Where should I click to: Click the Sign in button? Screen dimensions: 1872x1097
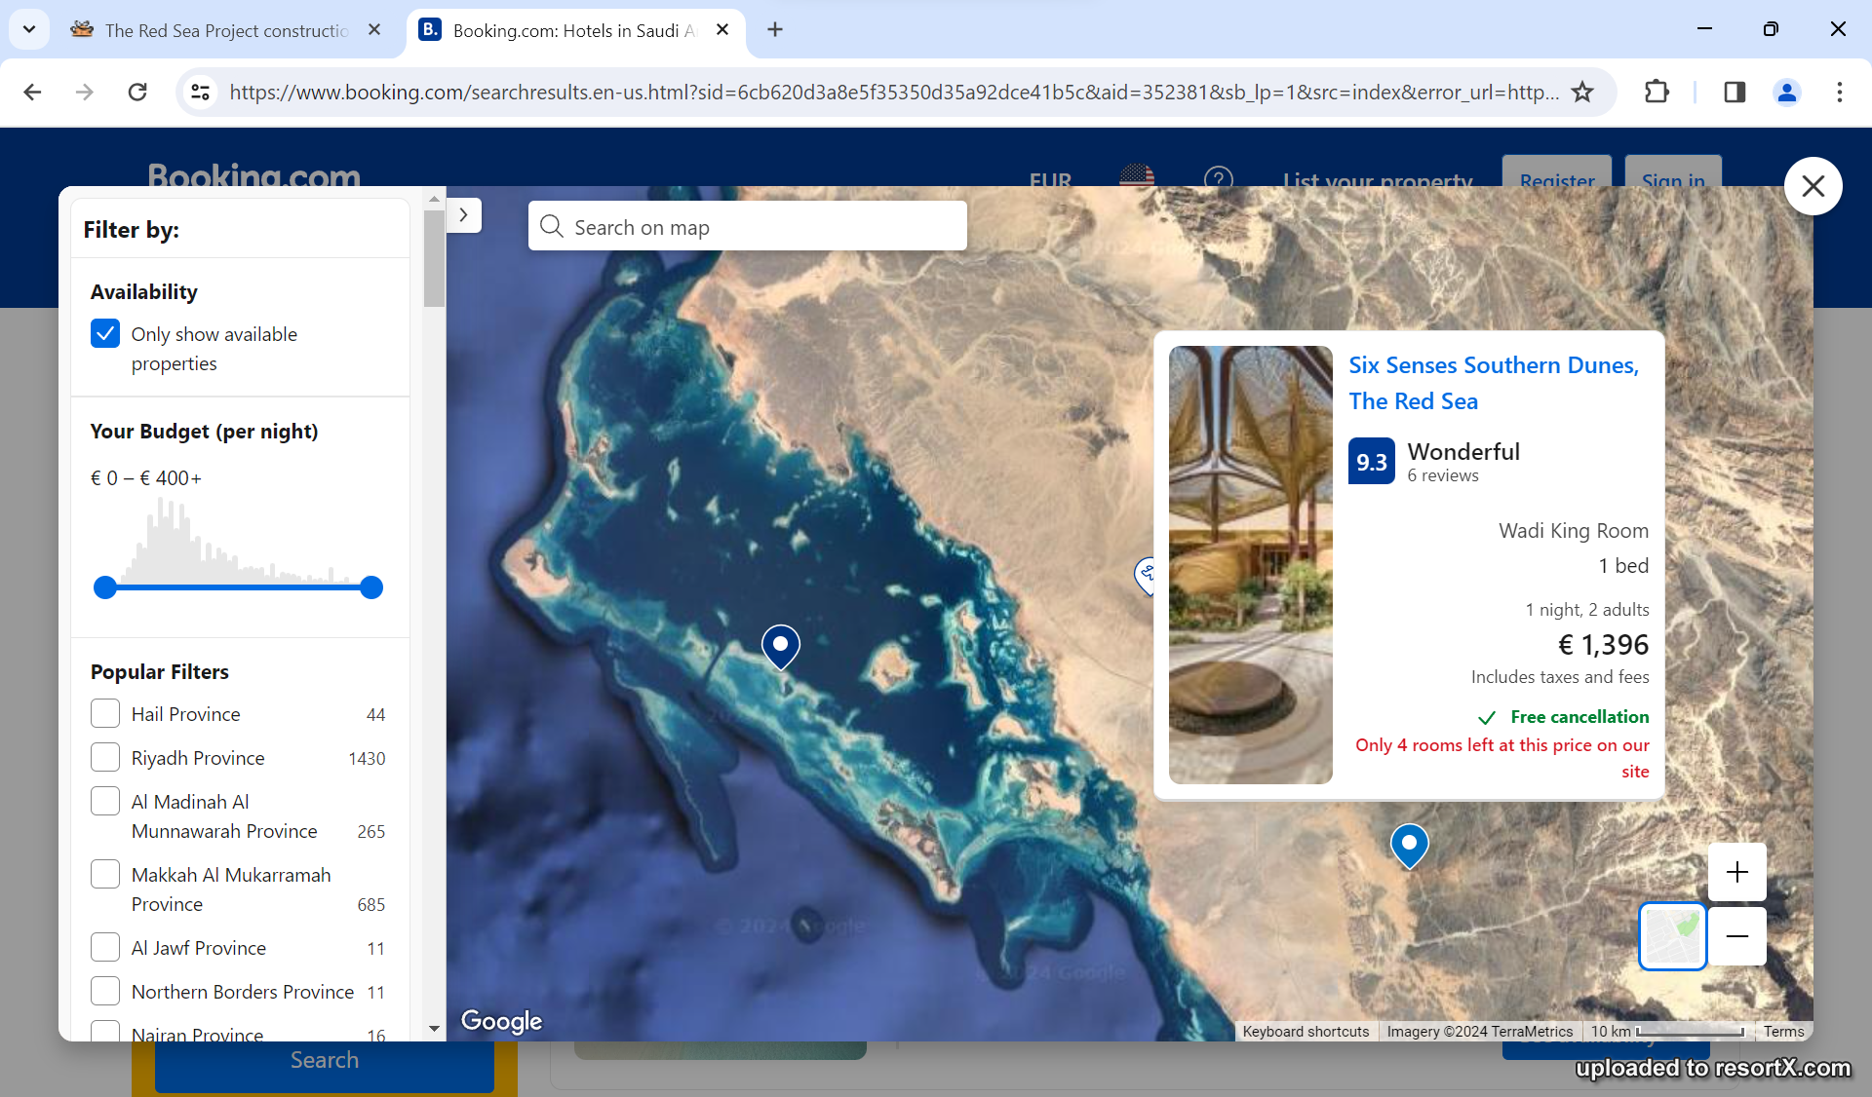[1673, 172]
